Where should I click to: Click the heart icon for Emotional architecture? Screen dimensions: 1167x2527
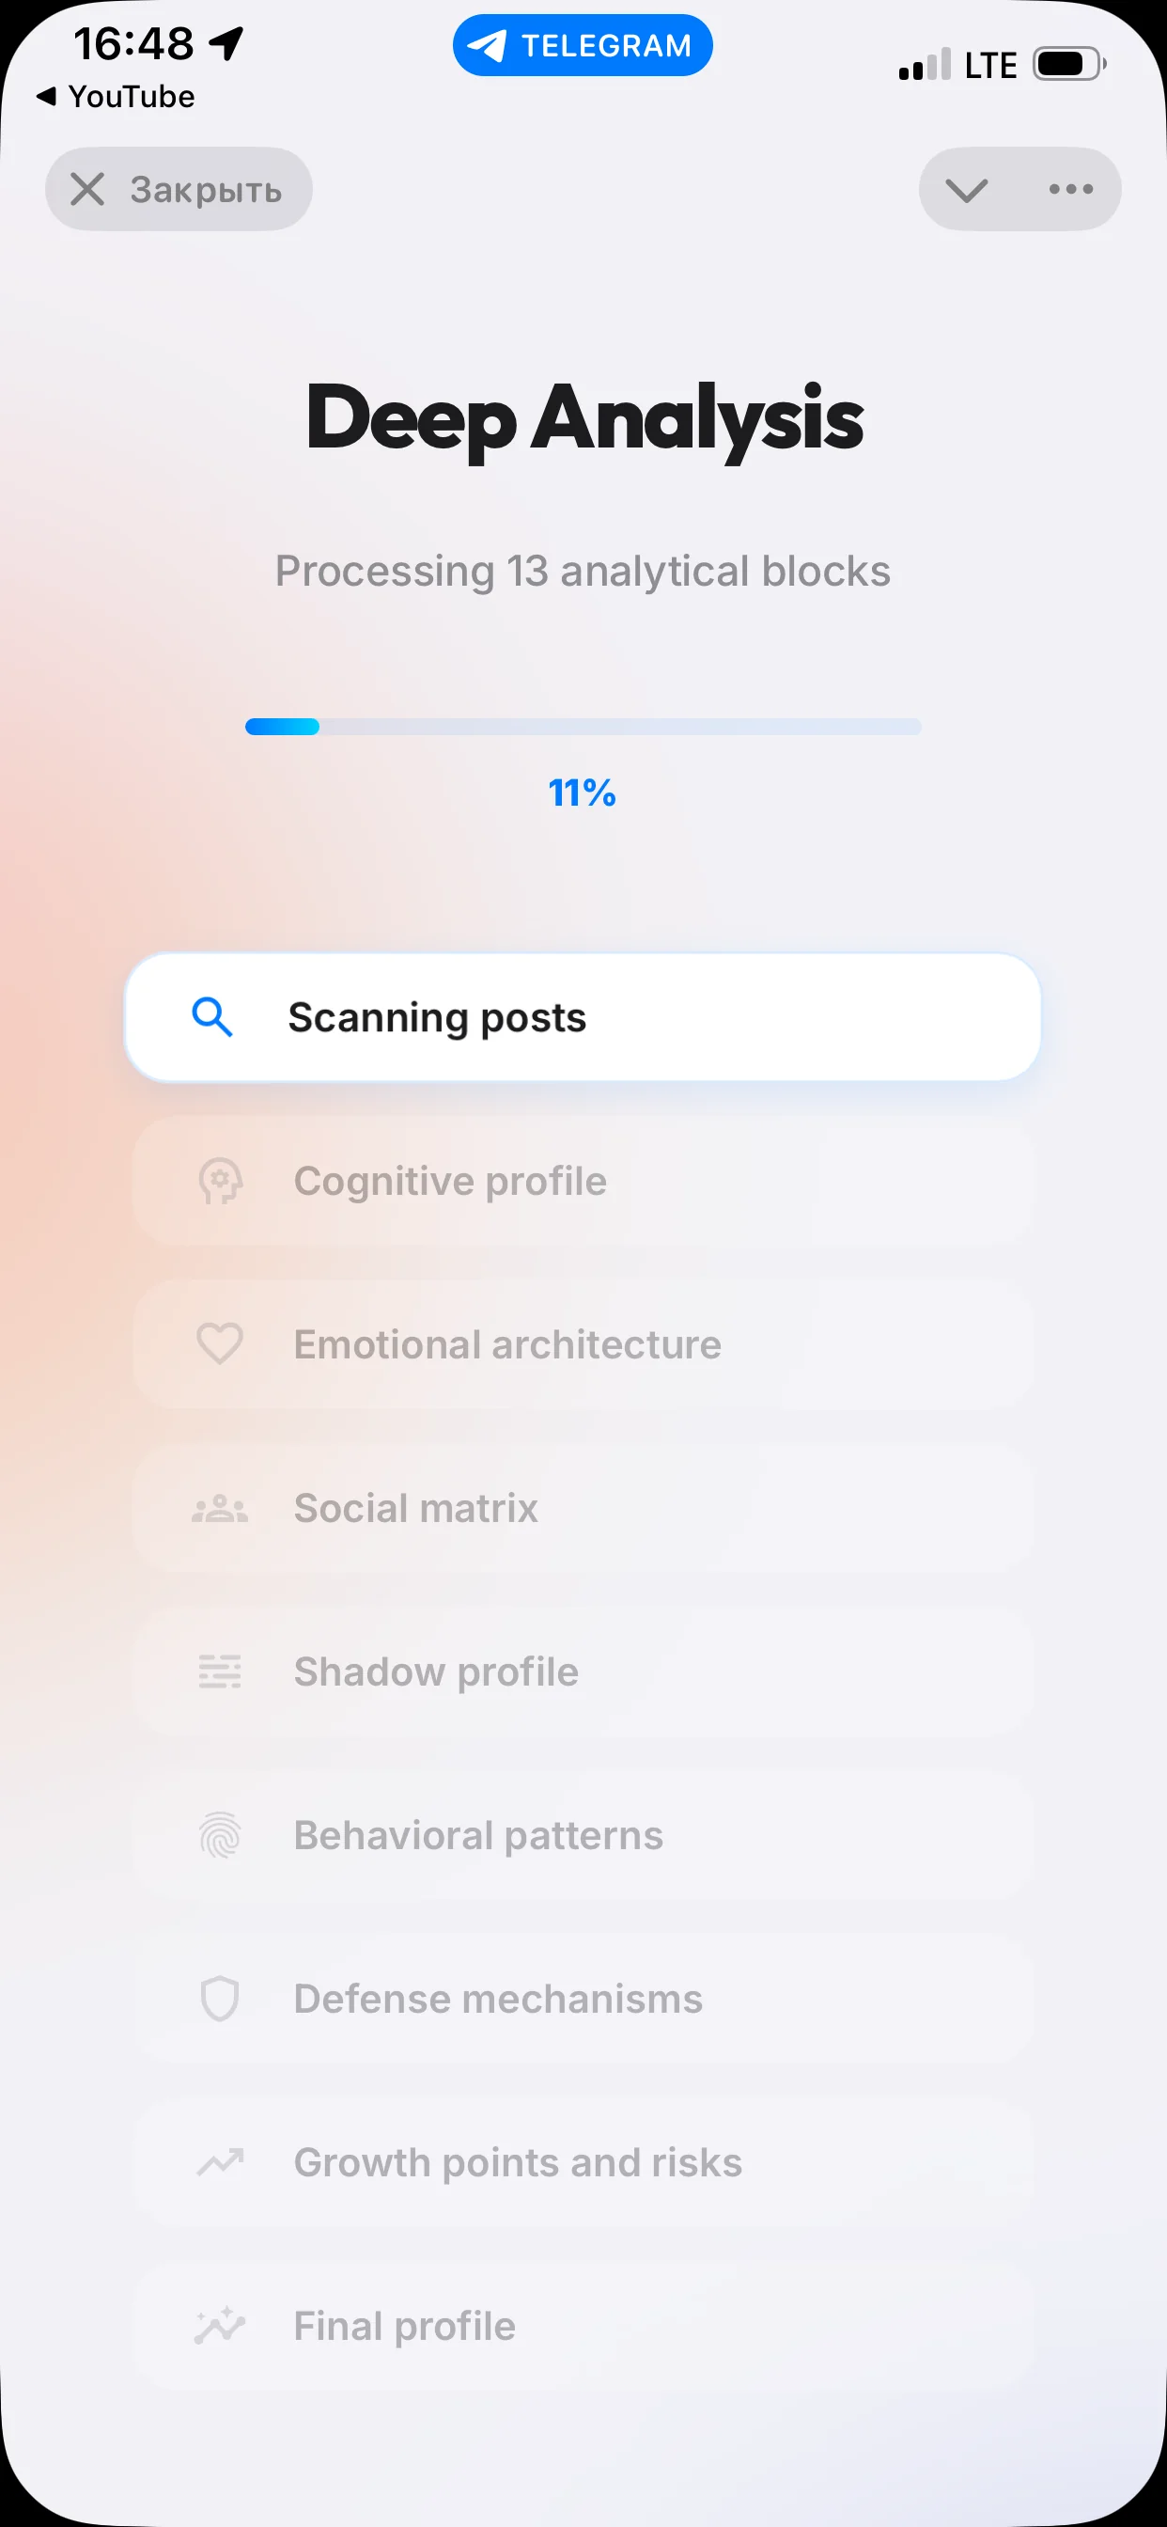pos(220,1344)
